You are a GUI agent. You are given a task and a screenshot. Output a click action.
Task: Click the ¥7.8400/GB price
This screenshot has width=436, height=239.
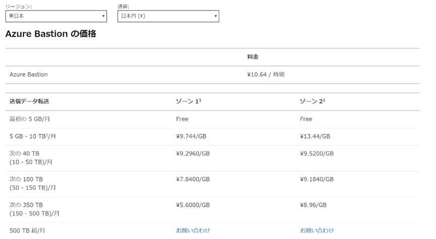193,179
